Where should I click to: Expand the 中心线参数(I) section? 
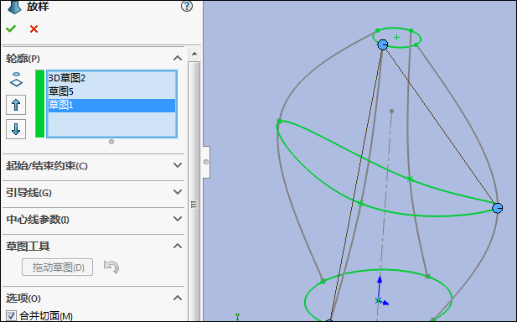(178, 219)
